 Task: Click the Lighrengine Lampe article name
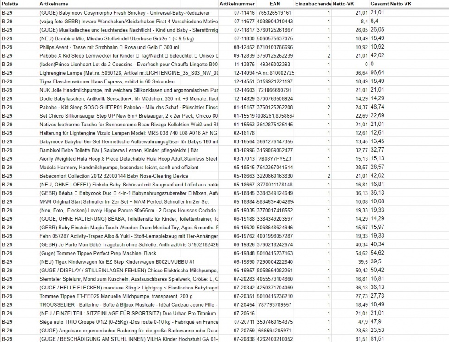tap(129, 73)
